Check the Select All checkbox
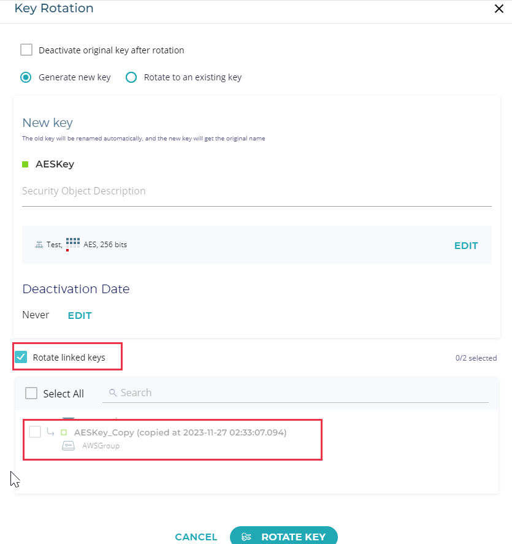 [x=31, y=393]
